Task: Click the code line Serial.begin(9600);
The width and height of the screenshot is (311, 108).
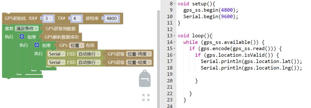Action: tap(211, 17)
